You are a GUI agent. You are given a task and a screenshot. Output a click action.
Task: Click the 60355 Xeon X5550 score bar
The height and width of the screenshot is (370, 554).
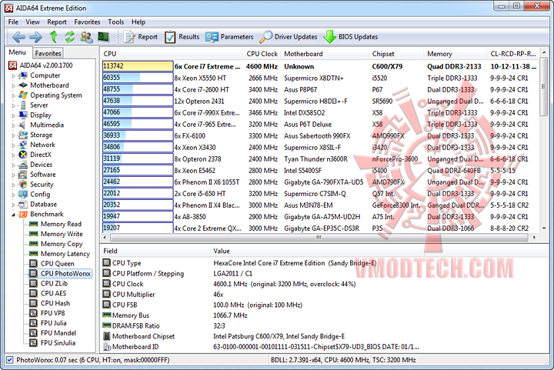click(138, 78)
